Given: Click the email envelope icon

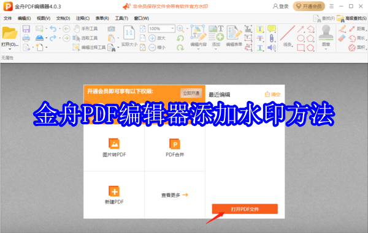Looking at the screenshot, I should pos(39,29).
